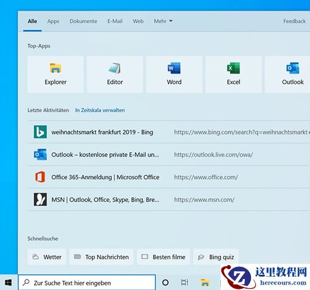Open MSN | Outlook, Office, Skype entry
The image size is (310, 290).
tap(169, 200)
